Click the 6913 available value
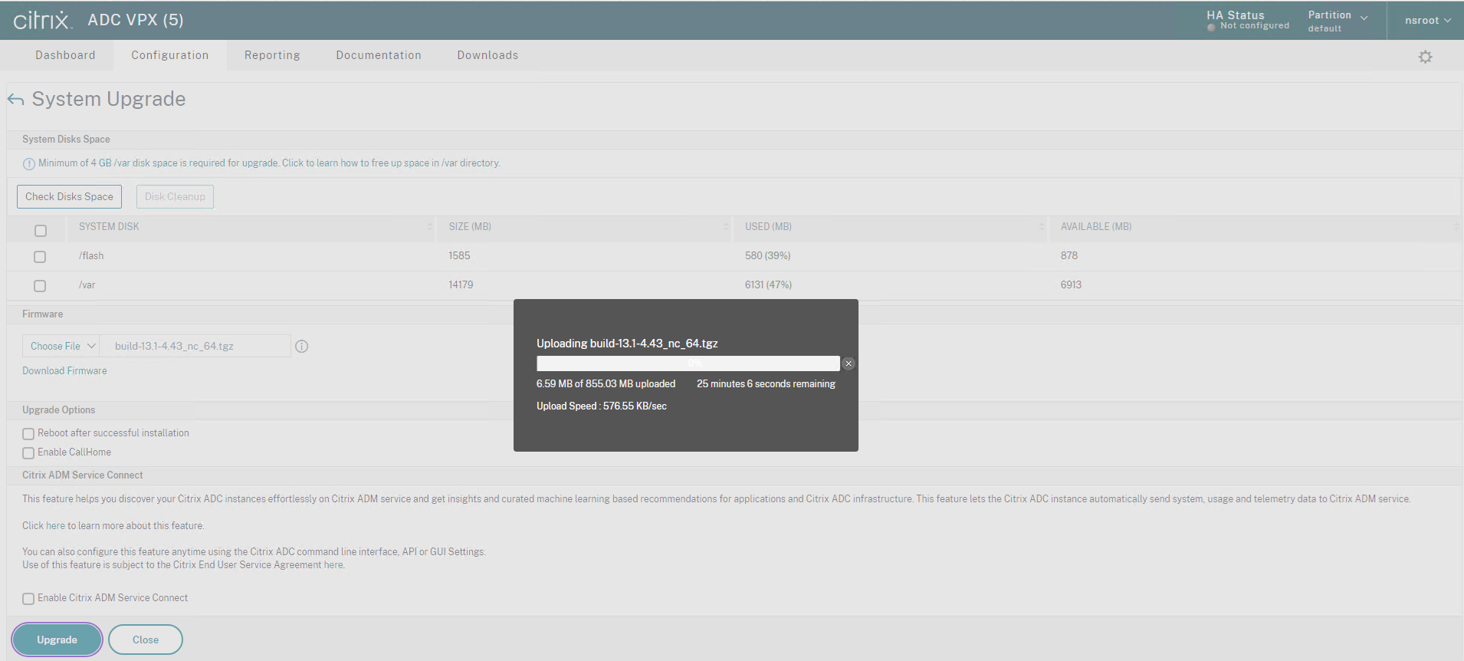The height and width of the screenshot is (661, 1464). [x=1071, y=285]
